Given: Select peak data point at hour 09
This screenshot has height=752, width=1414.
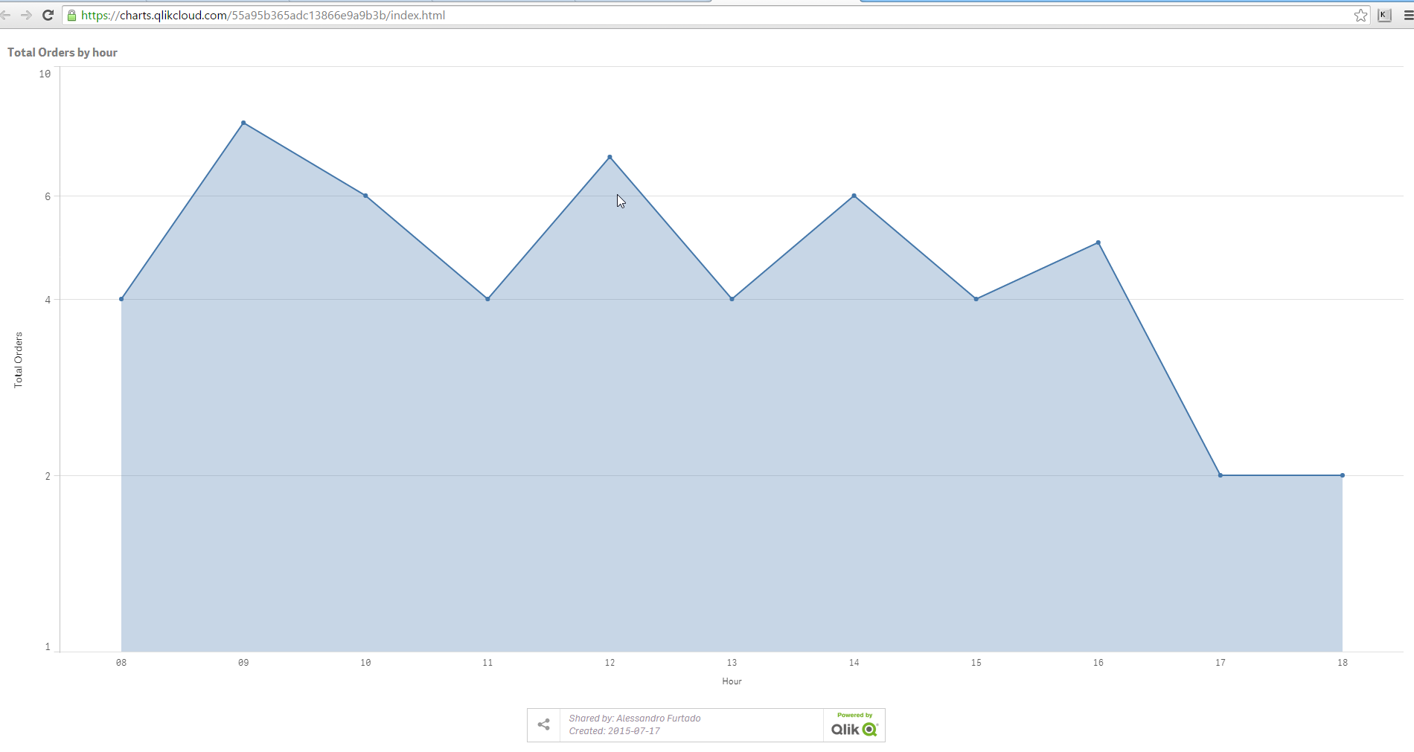Looking at the screenshot, I should [x=243, y=123].
